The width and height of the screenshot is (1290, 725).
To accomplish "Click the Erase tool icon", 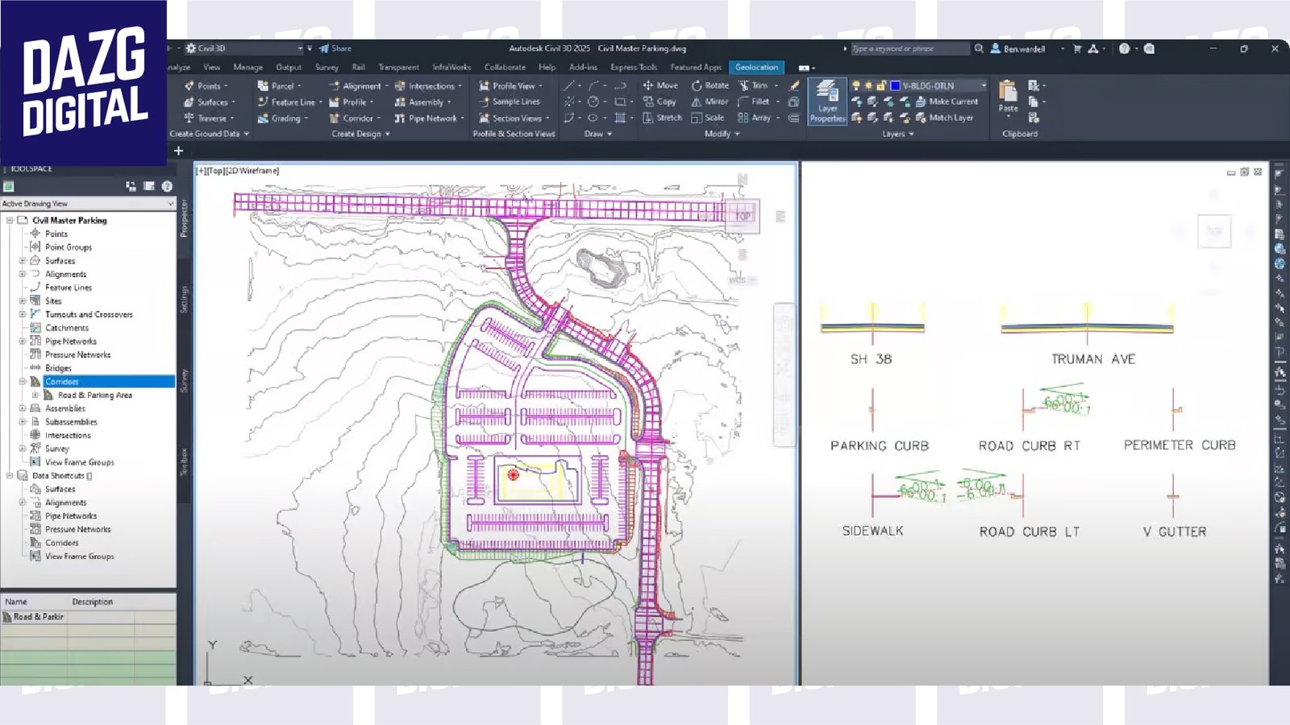I will (x=794, y=85).
